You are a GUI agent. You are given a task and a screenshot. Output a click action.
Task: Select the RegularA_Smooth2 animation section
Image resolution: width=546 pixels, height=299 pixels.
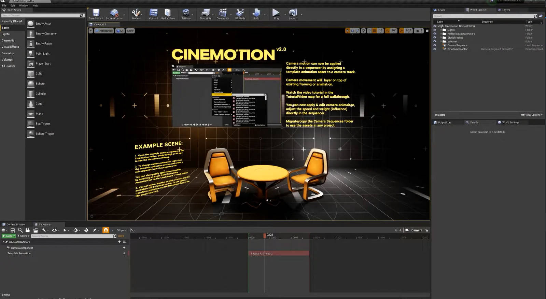point(279,253)
